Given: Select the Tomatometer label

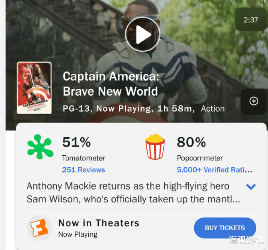Looking at the screenshot, I should pos(83,158).
